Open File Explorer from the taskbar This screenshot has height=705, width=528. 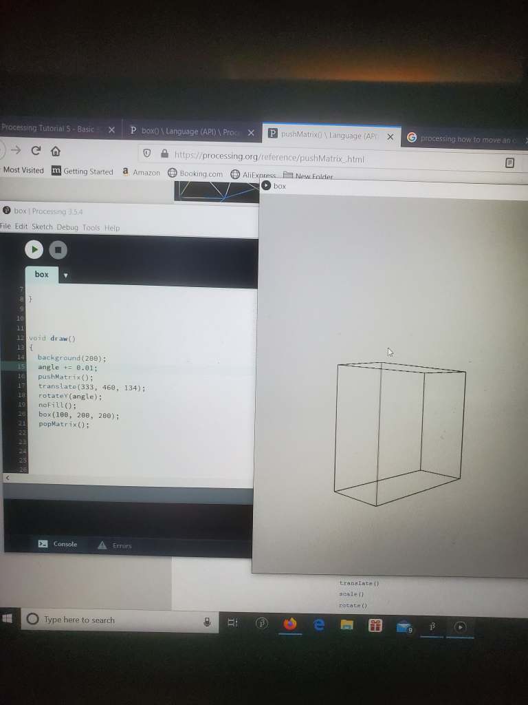click(347, 625)
